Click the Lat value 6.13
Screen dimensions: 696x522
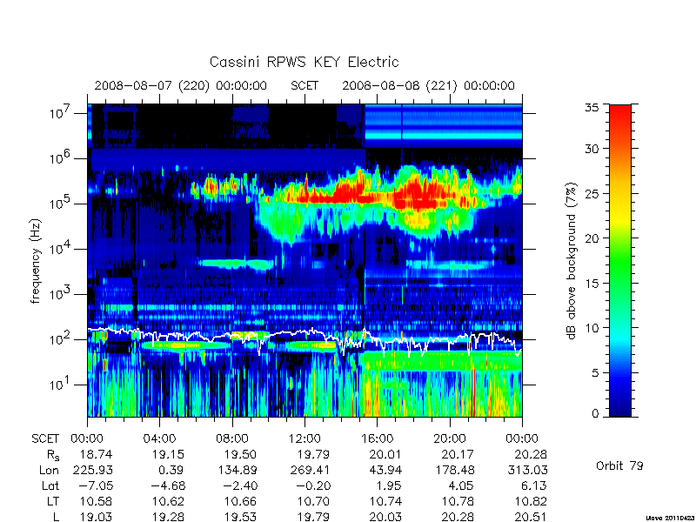tap(534, 485)
